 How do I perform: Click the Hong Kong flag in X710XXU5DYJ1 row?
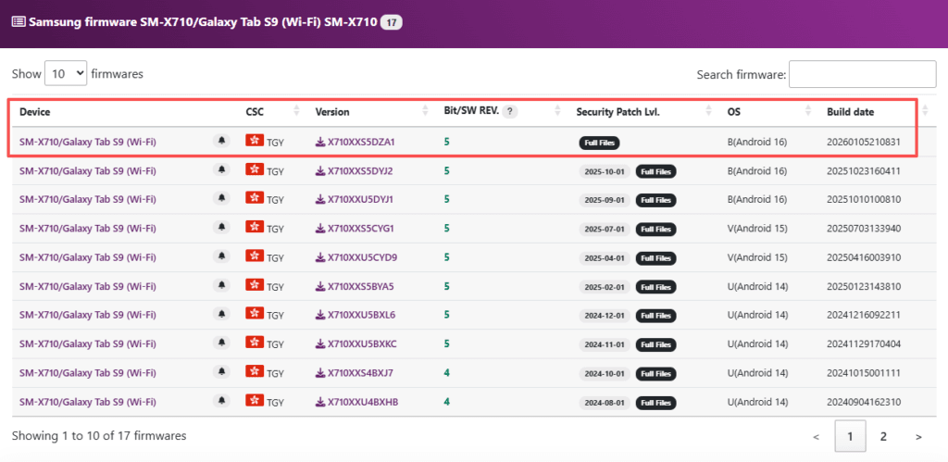pos(255,198)
